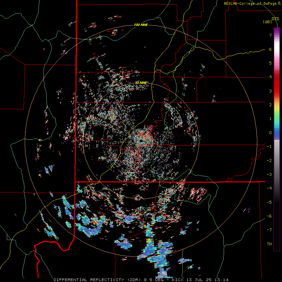
Task: Pick the purple top segment of the color bar
Action: (277, 31)
